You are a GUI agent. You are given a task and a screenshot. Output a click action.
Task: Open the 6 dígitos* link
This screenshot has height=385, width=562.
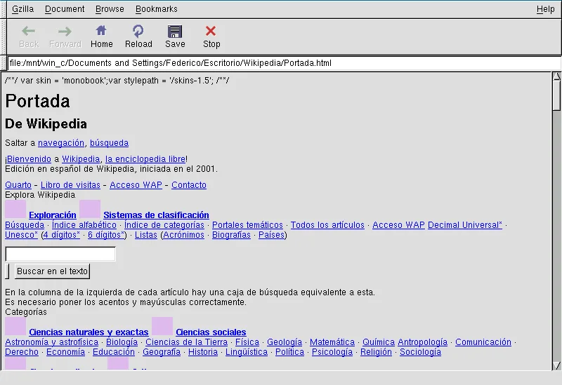click(x=106, y=235)
